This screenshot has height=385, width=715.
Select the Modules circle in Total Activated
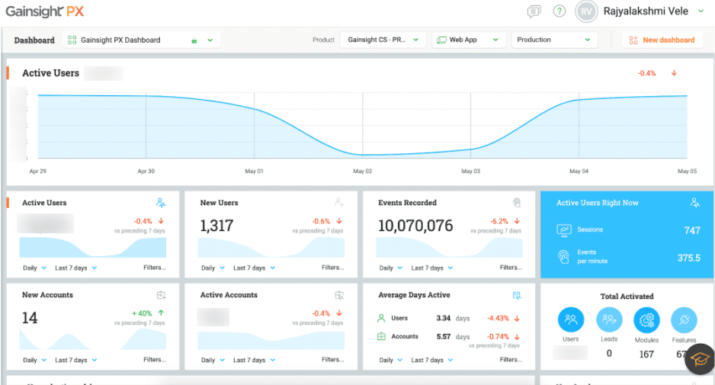coord(646,320)
